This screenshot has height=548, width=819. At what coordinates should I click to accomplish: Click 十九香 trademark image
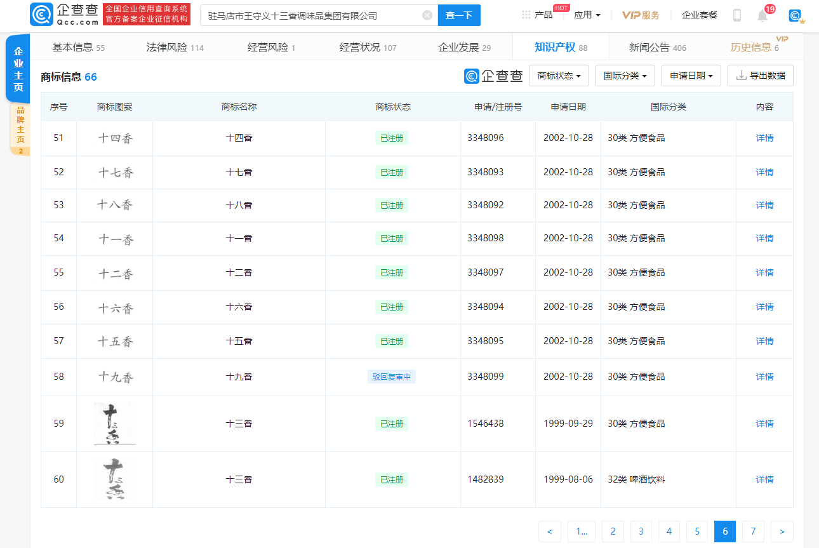point(116,377)
